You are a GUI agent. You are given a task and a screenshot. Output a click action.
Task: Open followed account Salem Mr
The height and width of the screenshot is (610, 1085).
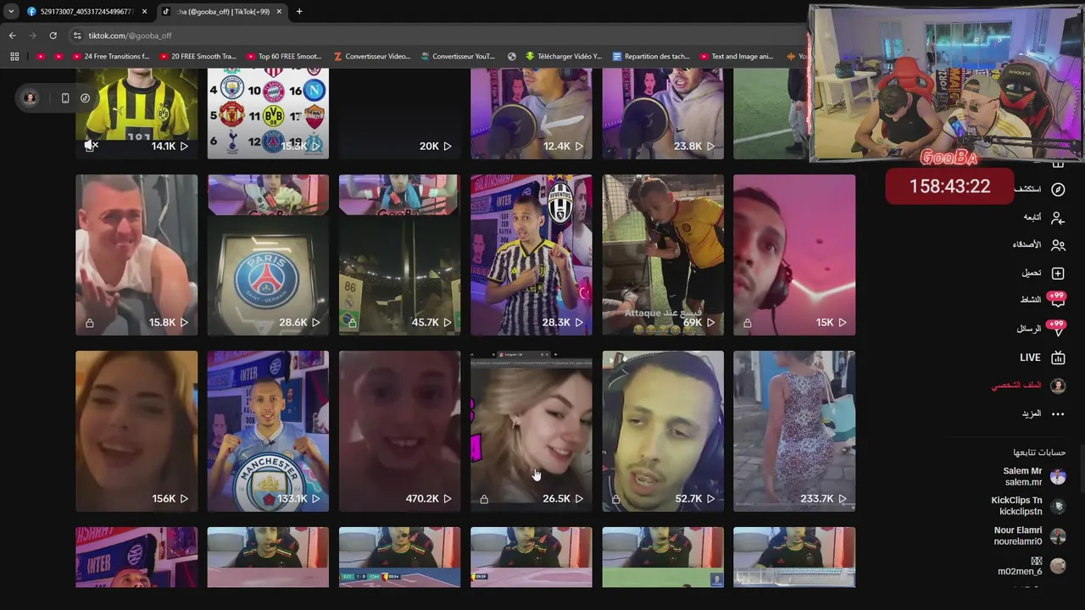pyautogui.click(x=1032, y=476)
